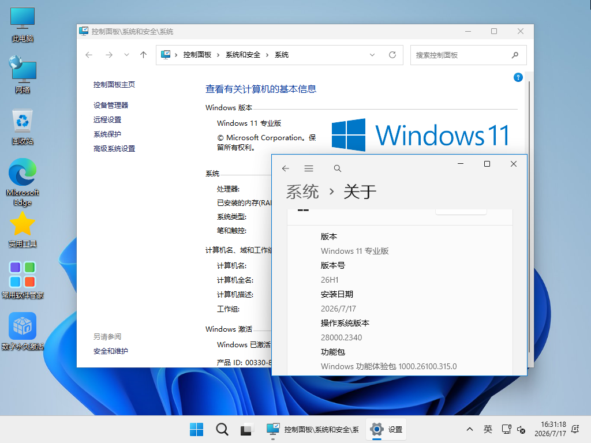Launch Microsoft Edge from the desktop

23,182
